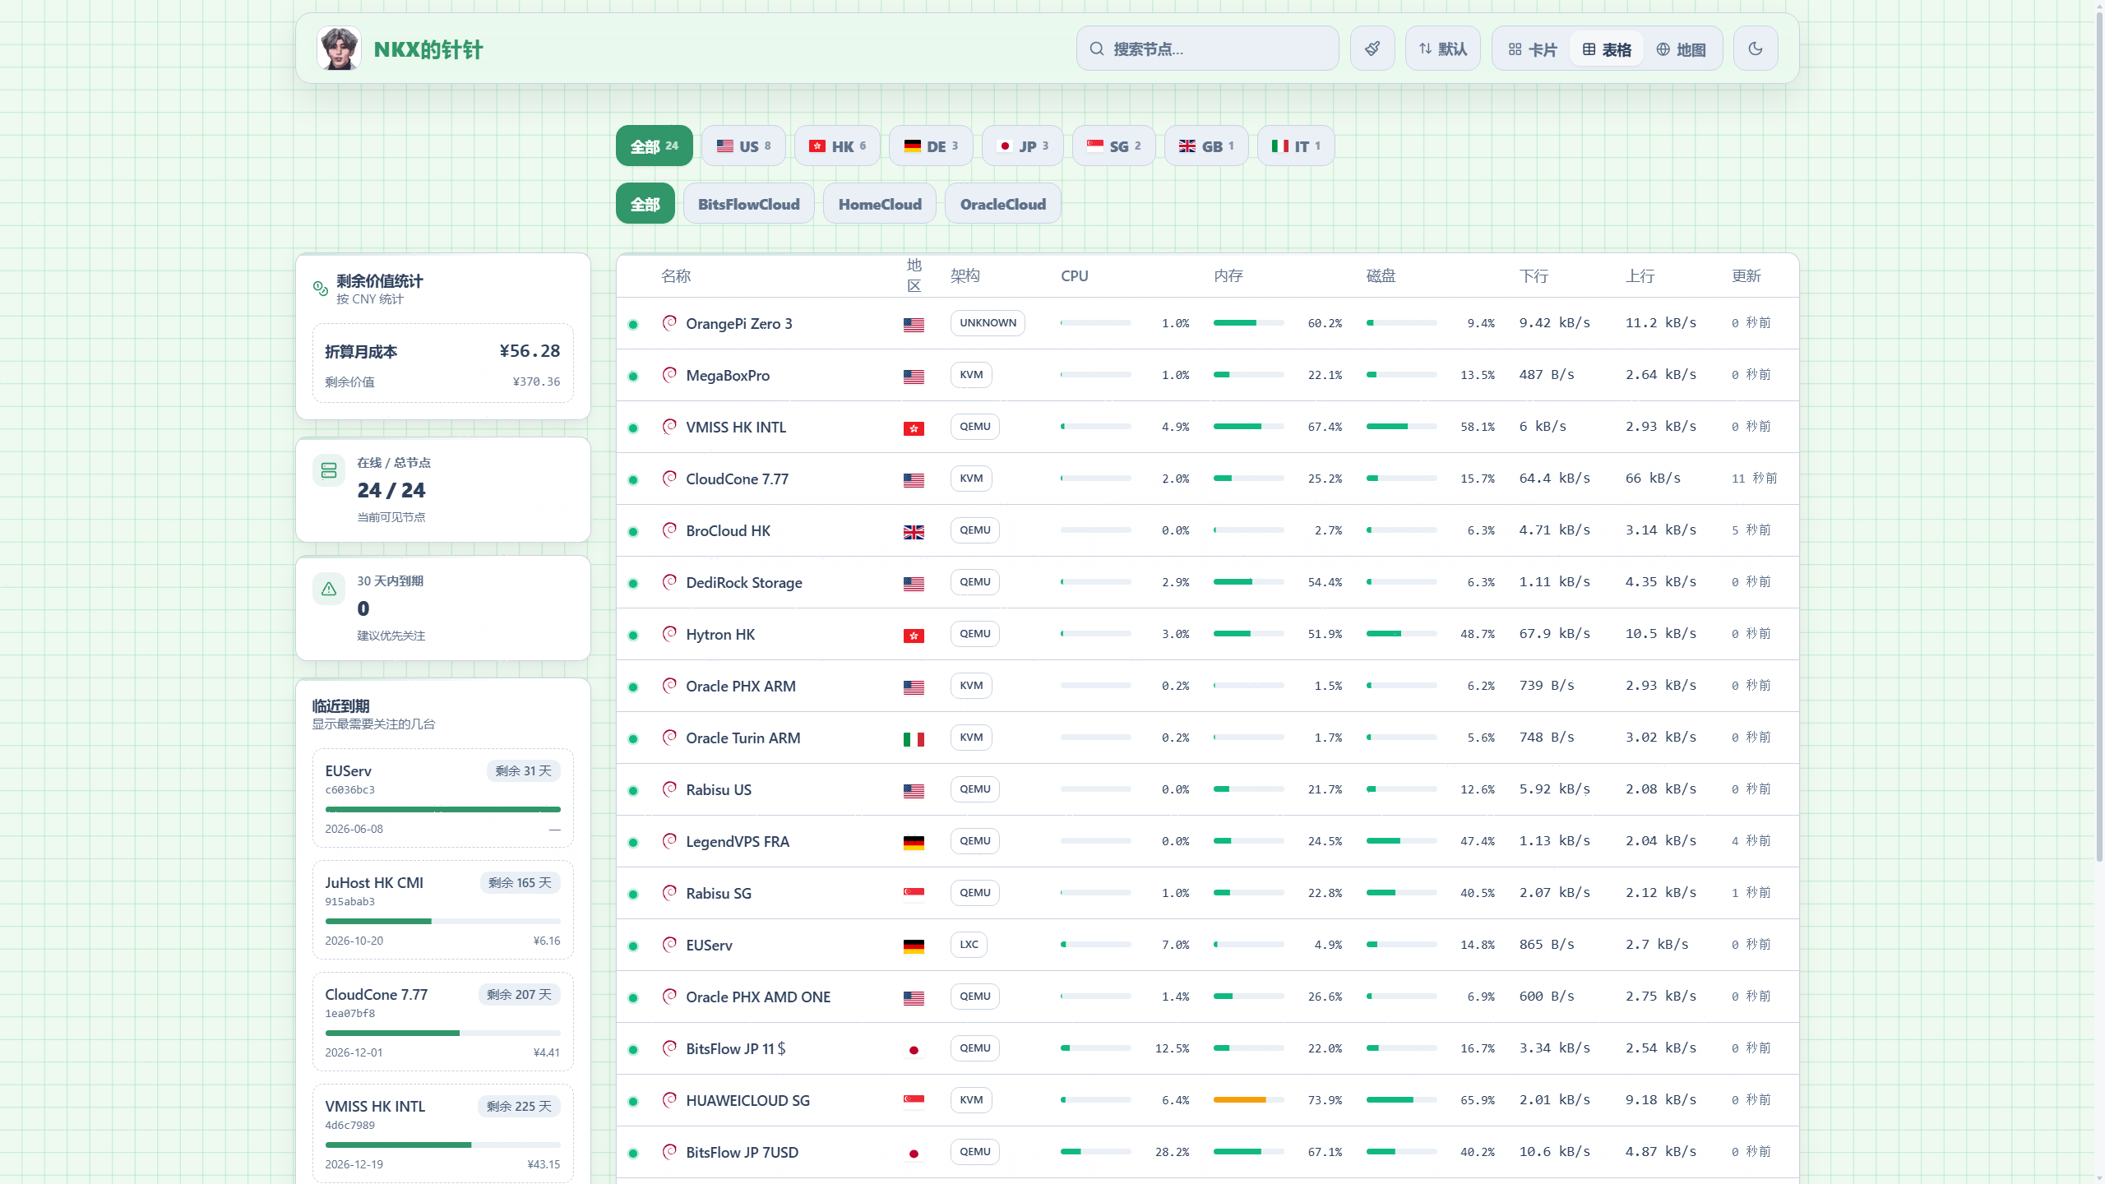Click the warning triangle icon for expiring nodes
This screenshot has height=1184, width=2105.
(329, 589)
